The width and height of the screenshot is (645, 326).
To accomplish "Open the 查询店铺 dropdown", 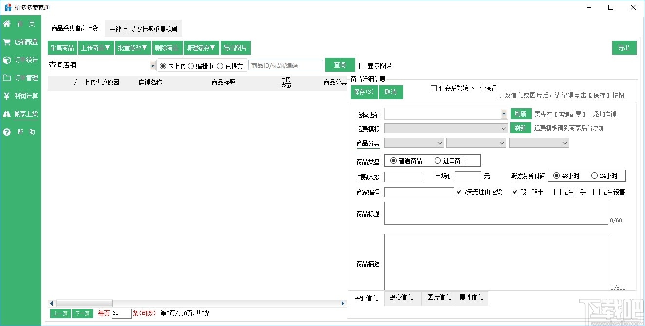I will pos(152,65).
